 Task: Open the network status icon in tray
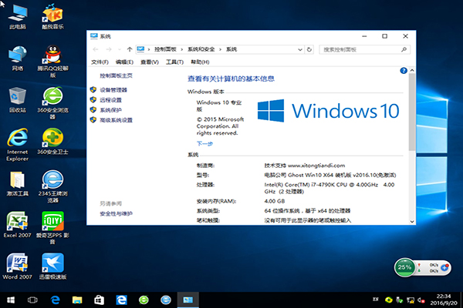point(411,300)
